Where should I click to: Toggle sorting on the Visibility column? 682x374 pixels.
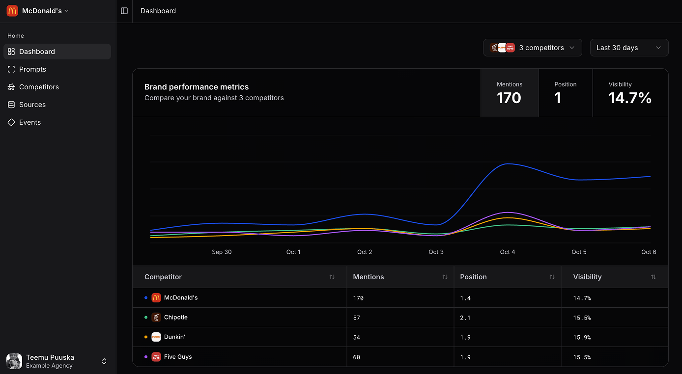tap(653, 277)
